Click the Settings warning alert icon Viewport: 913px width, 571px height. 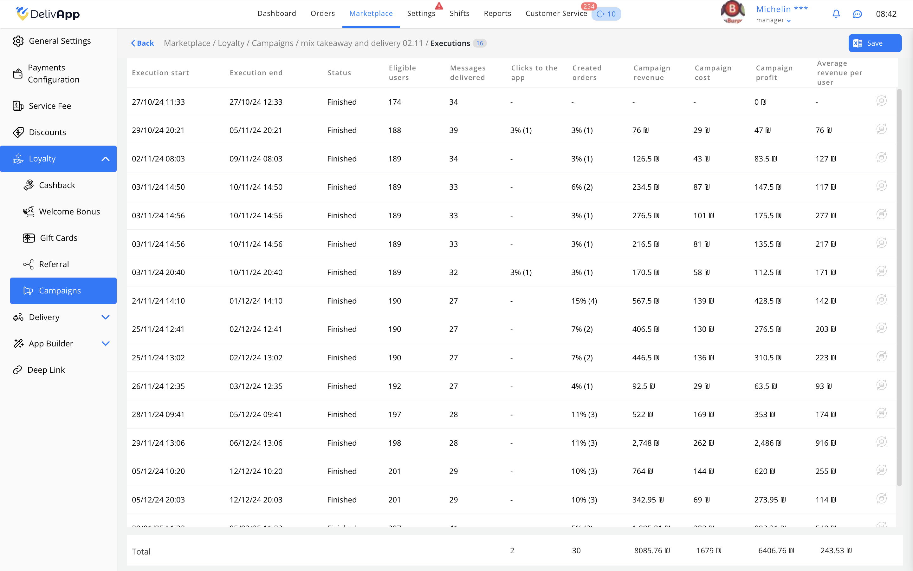(x=439, y=6)
